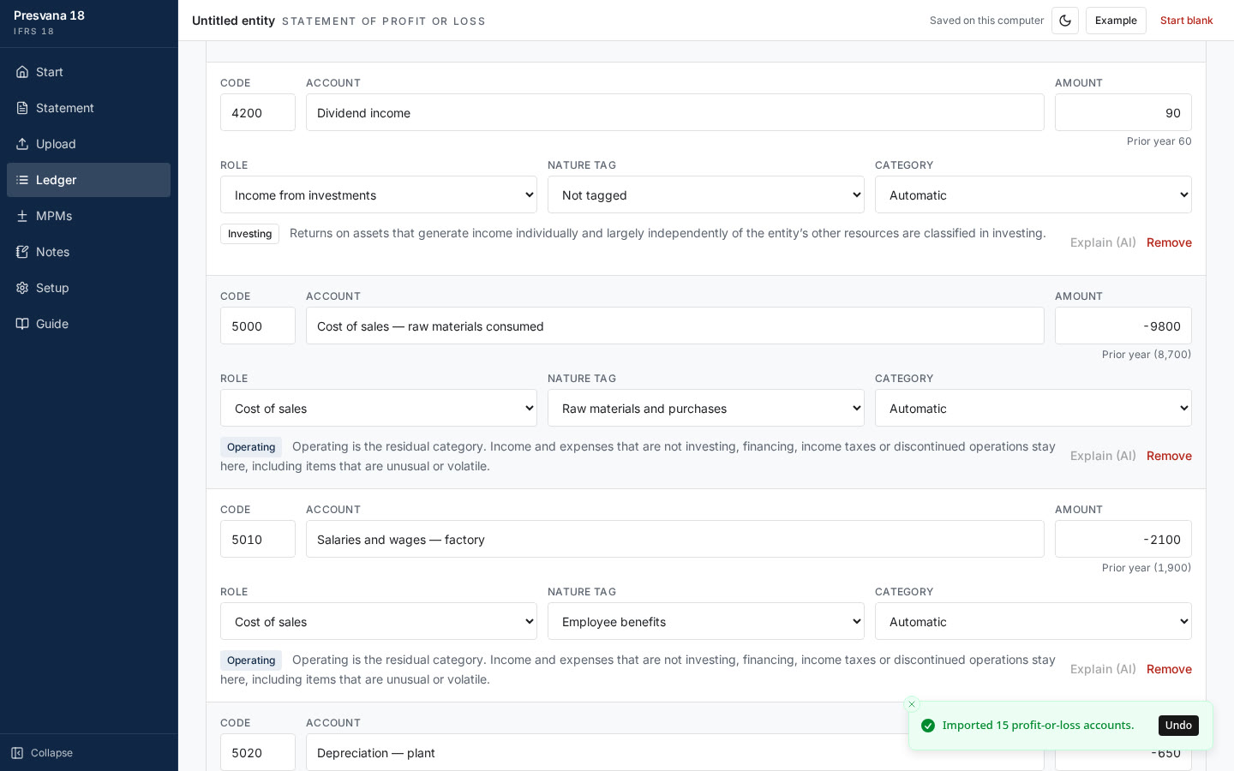Image resolution: width=1234 pixels, height=771 pixels.
Task: Click the MPMs plus-minus icon
Action: tap(22, 216)
